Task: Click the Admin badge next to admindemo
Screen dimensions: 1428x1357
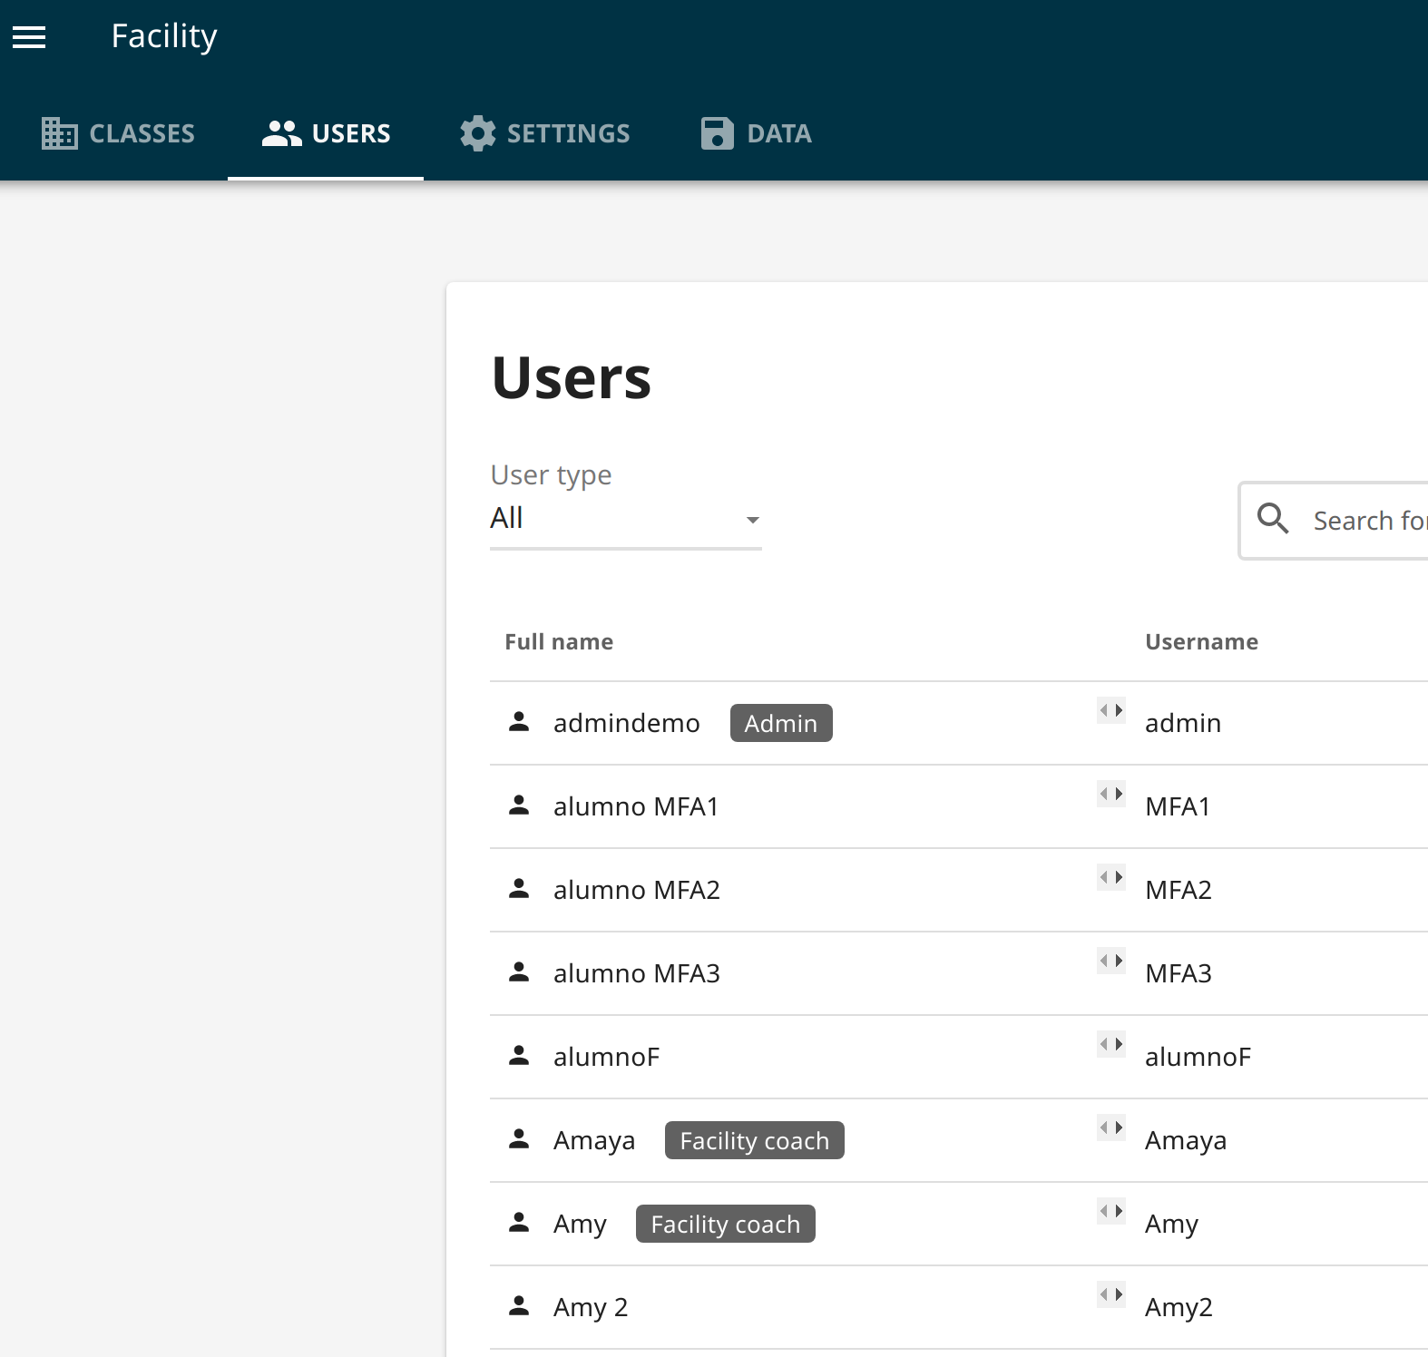Action: 781,723
